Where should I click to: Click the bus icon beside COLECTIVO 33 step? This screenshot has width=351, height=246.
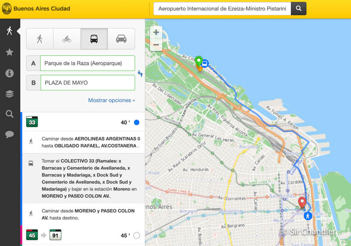click(31, 163)
